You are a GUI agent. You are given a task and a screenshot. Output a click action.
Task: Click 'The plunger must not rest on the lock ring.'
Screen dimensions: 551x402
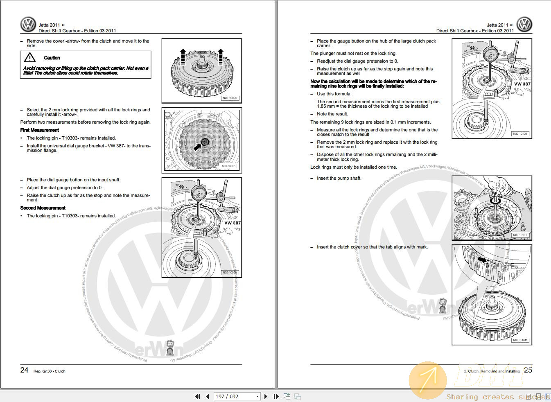pyautogui.click(x=353, y=53)
